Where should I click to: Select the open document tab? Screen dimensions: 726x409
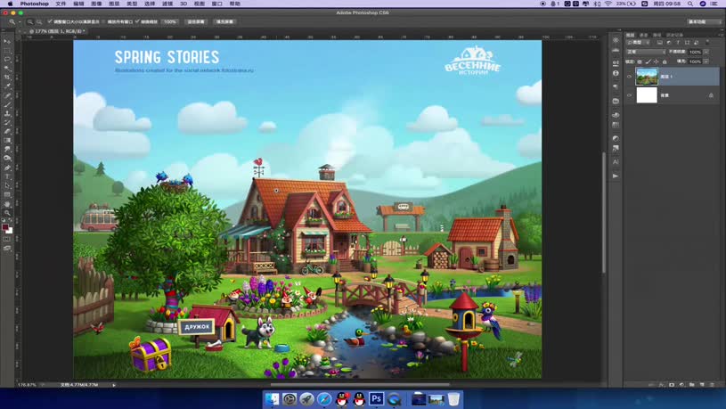[55, 31]
